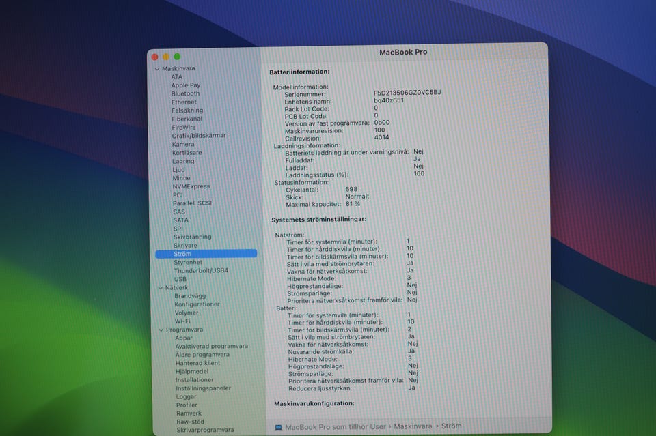
Task: Open Avaktiverad programvara entry
Action: click(212, 346)
